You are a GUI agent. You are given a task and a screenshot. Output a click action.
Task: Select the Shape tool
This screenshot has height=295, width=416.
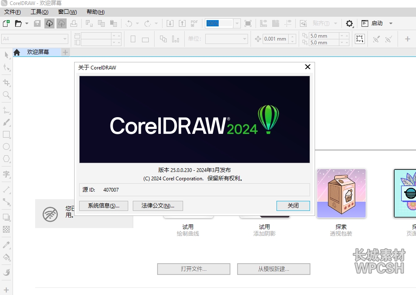(x=6, y=67)
